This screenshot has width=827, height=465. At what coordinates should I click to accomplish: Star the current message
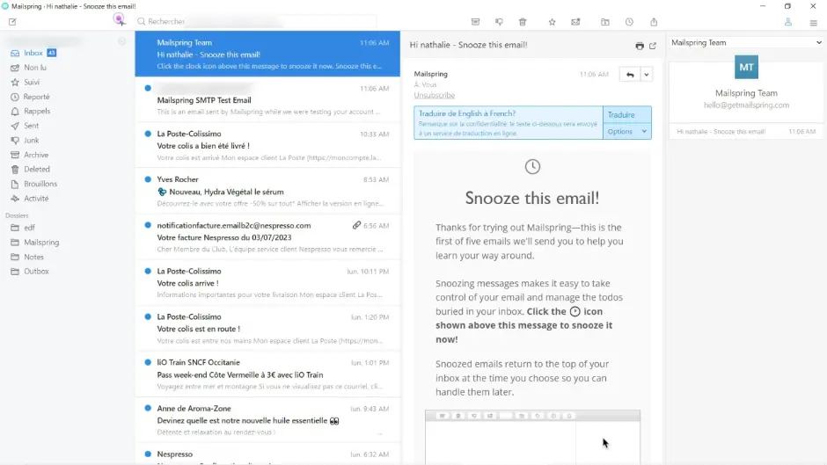[x=553, y=22]
